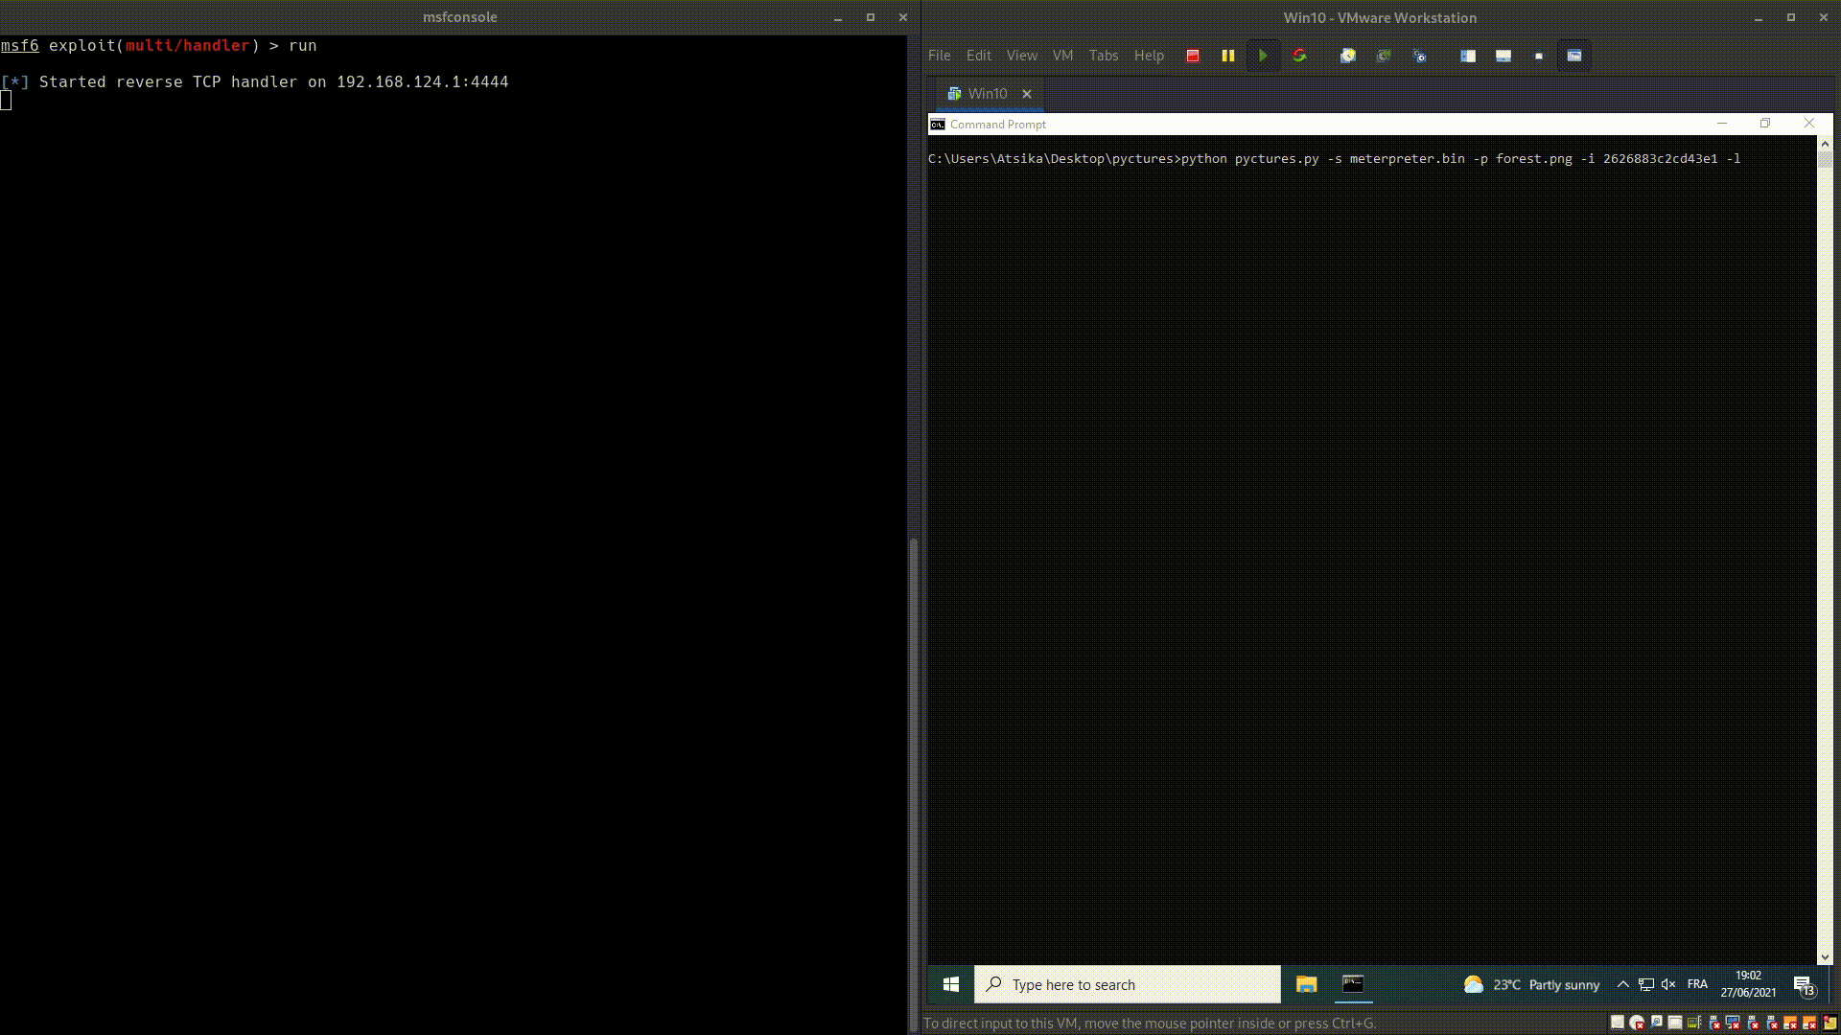Screen dimensions: 1841x1035
Task: Take a VM snapshot via clock icon
Action: tap(1347, 56)
